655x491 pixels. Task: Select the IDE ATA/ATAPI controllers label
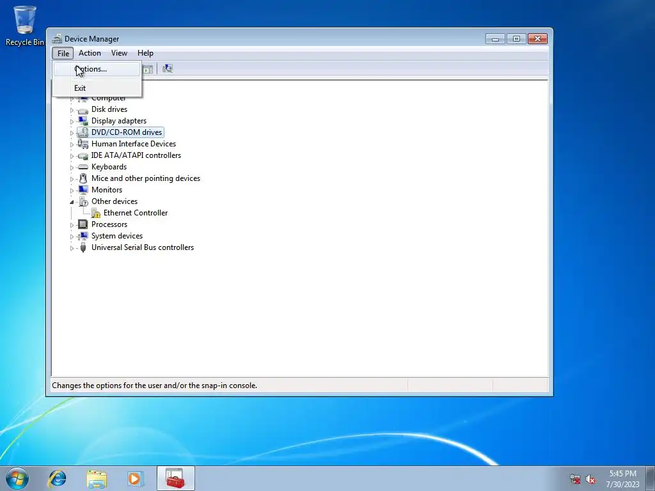coord(136,155)
